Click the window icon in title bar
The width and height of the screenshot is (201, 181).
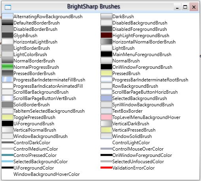8,8
